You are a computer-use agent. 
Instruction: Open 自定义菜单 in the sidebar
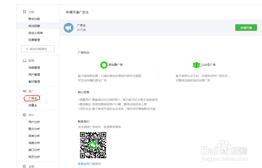click(x=36, y=33)
